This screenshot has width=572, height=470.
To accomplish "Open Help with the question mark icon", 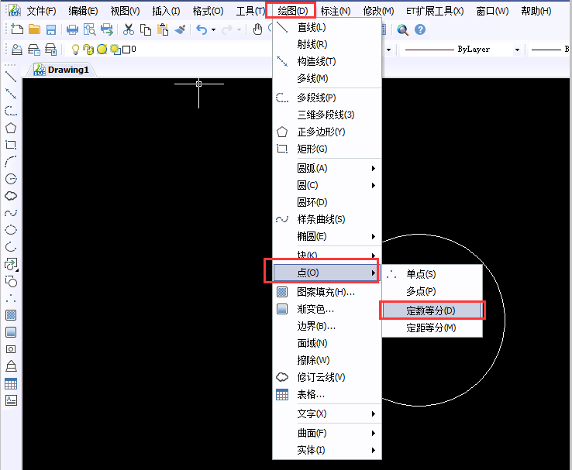I will (420, 30).
